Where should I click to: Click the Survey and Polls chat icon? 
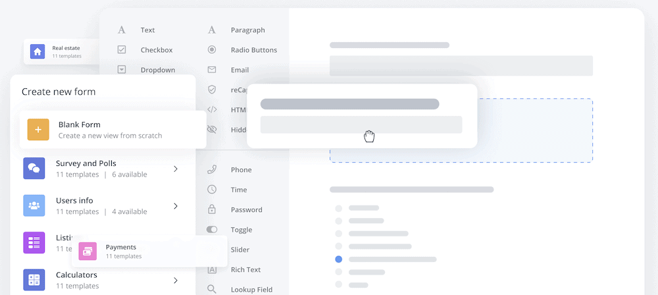coord(34,168)
